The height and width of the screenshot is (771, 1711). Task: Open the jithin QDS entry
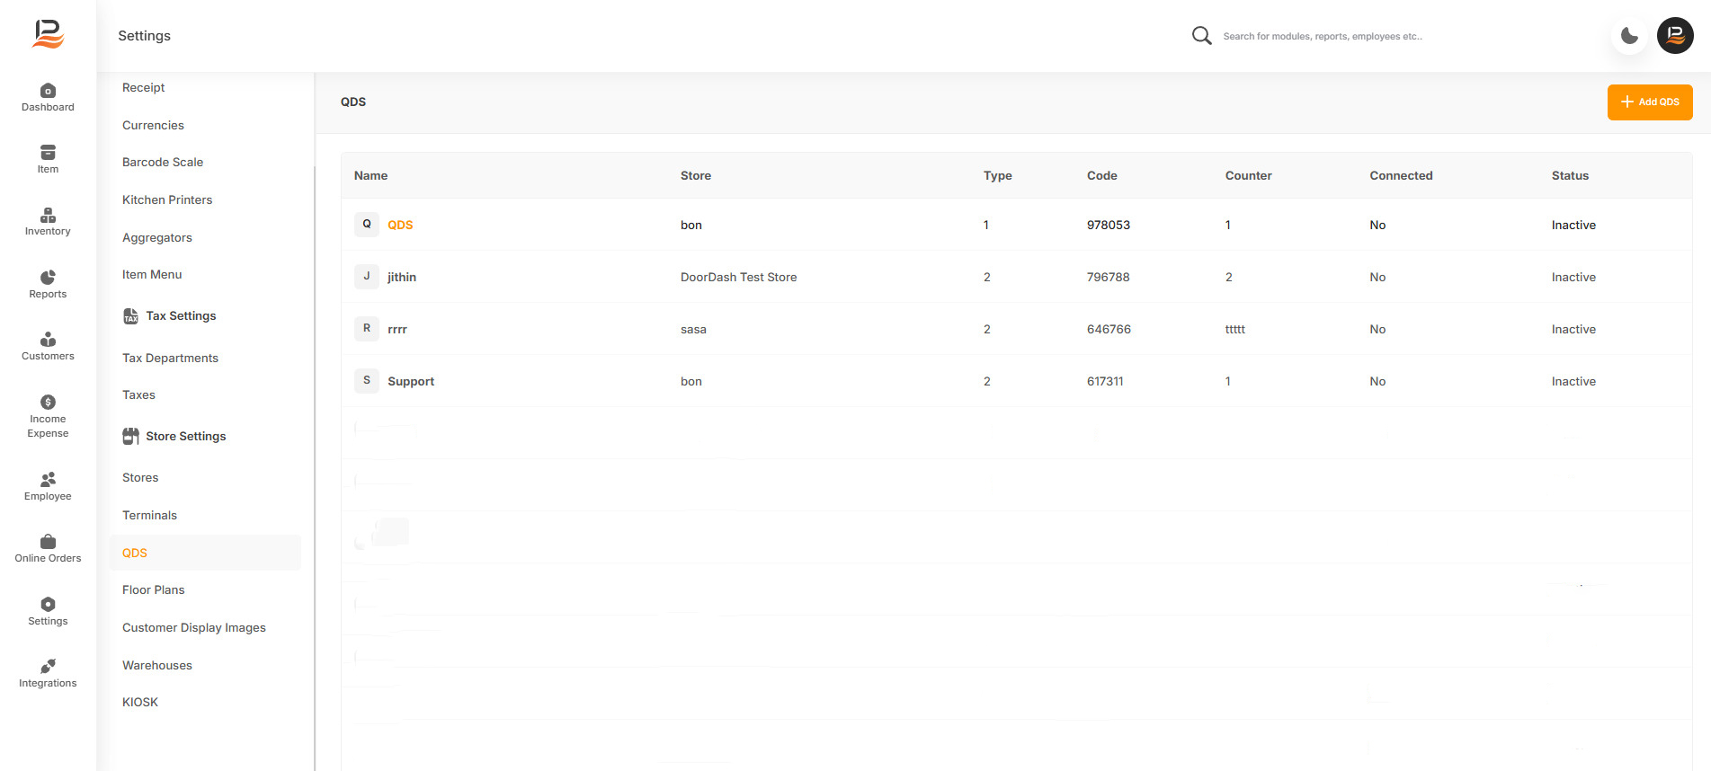click(402, 277)
